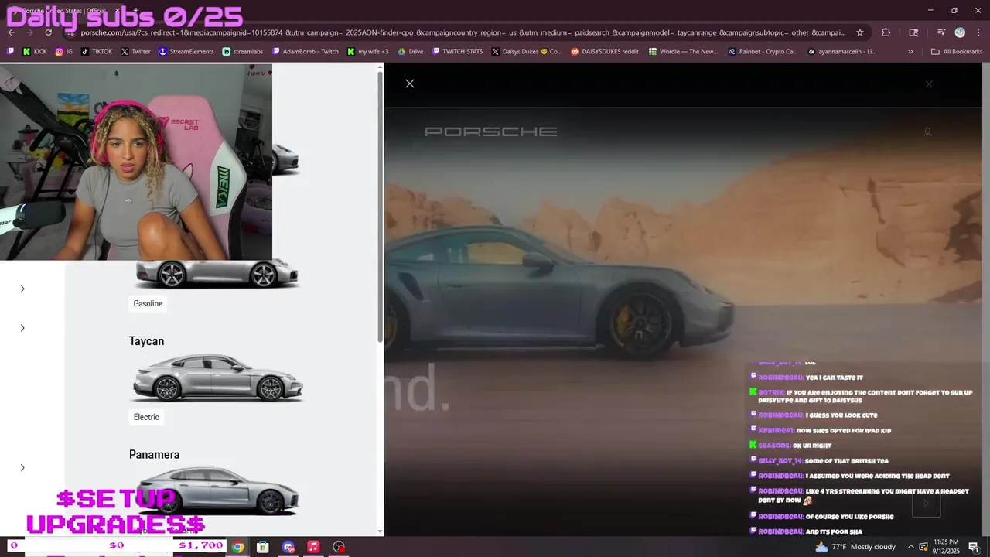Open the taskbar clock showing 11:25 PM
Viewport: 990px width, 557px height.
944,547
